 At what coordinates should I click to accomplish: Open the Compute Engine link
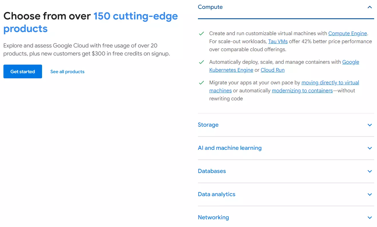click(348, 33)
